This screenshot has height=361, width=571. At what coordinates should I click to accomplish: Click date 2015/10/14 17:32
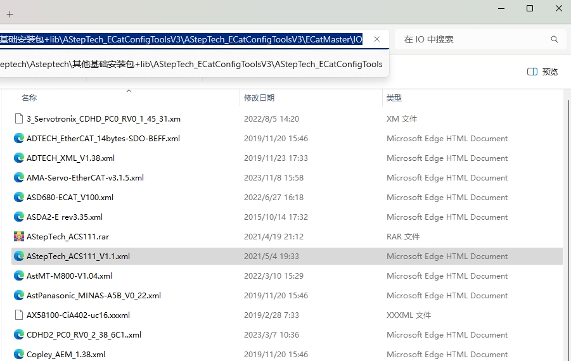276,217
